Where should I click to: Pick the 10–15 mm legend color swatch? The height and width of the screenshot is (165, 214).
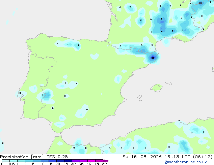45,161
